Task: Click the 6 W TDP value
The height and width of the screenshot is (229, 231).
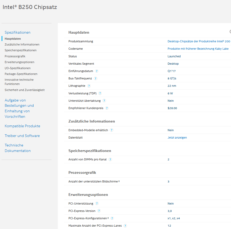Action: [x=170, y=93]
